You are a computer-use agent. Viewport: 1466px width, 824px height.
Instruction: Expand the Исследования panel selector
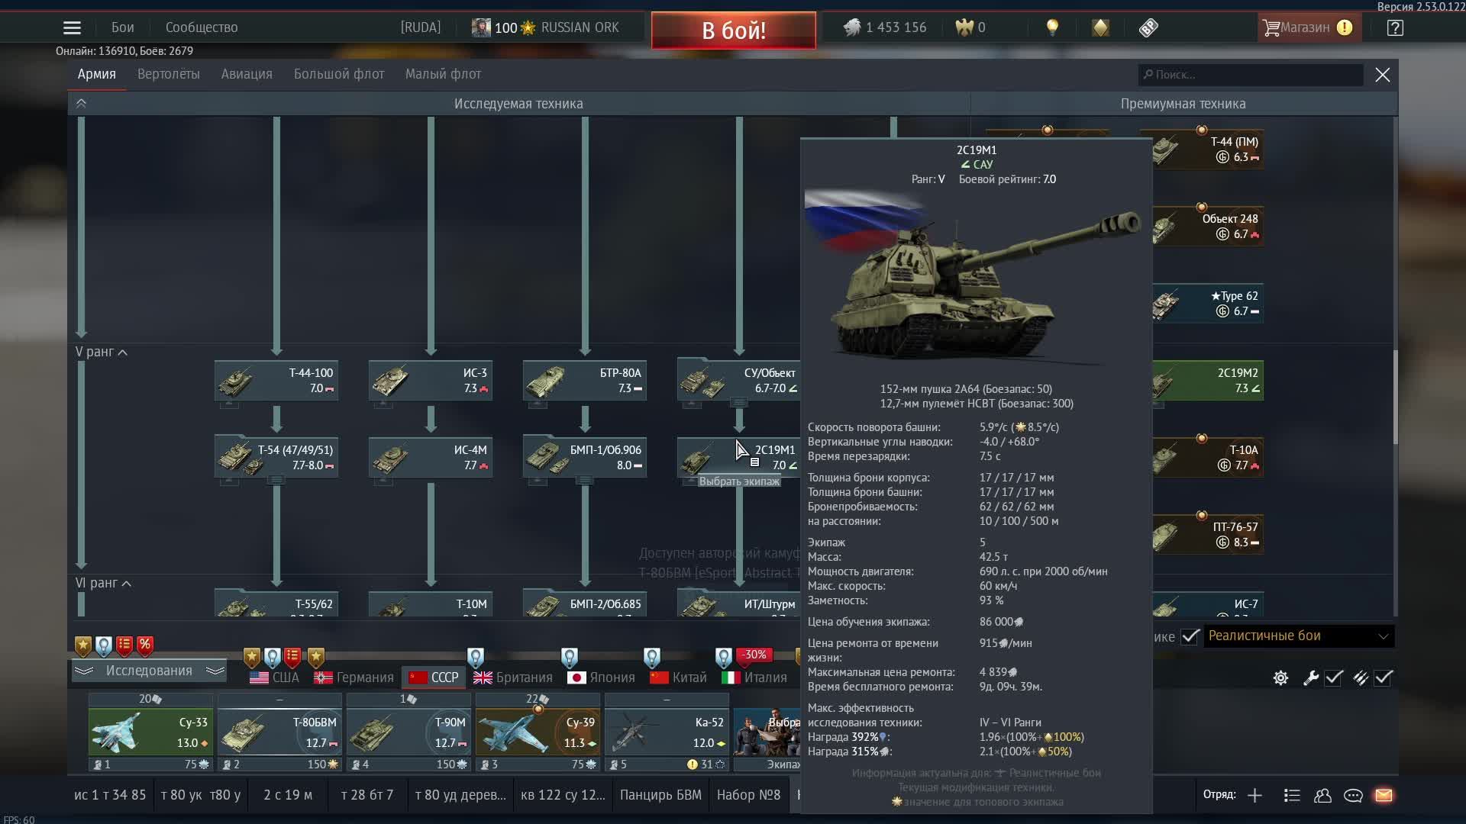pos(149,671)
